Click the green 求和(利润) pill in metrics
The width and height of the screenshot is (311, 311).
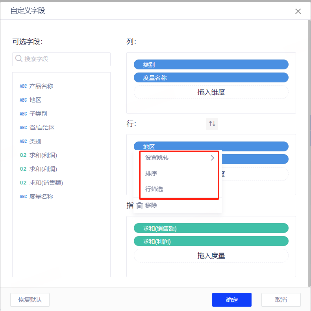click(211, 241)
